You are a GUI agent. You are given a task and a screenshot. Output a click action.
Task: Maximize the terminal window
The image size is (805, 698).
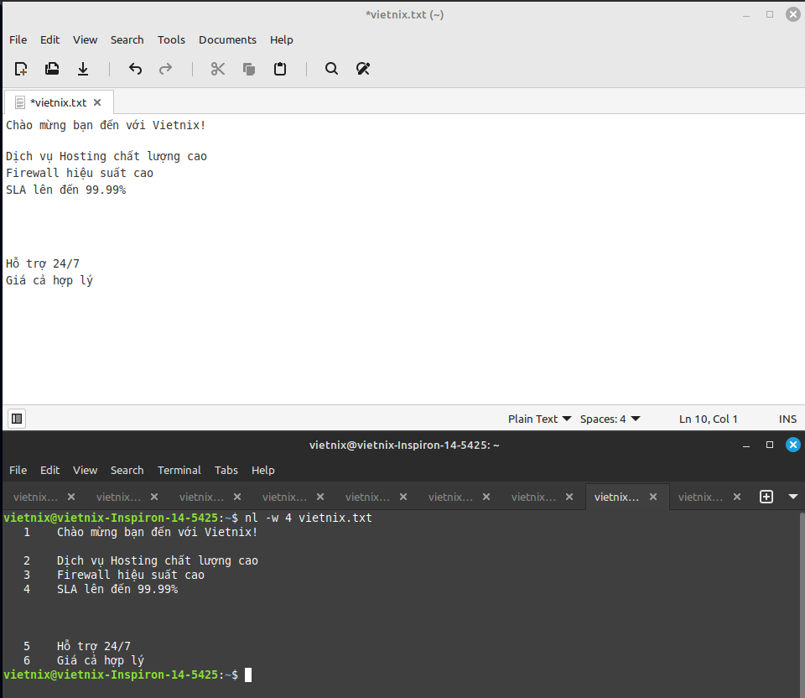[770, 445]
